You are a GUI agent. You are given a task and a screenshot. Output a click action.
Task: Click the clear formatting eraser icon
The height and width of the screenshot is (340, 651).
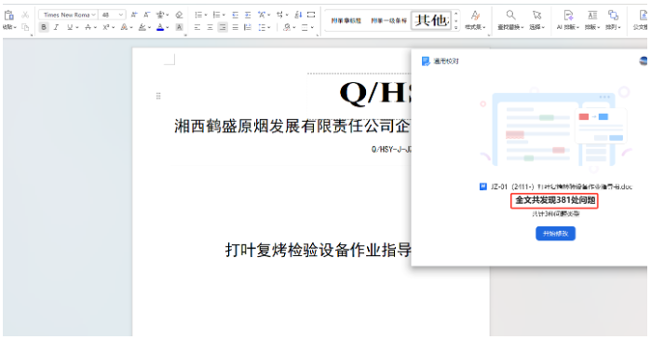point(179,15)
